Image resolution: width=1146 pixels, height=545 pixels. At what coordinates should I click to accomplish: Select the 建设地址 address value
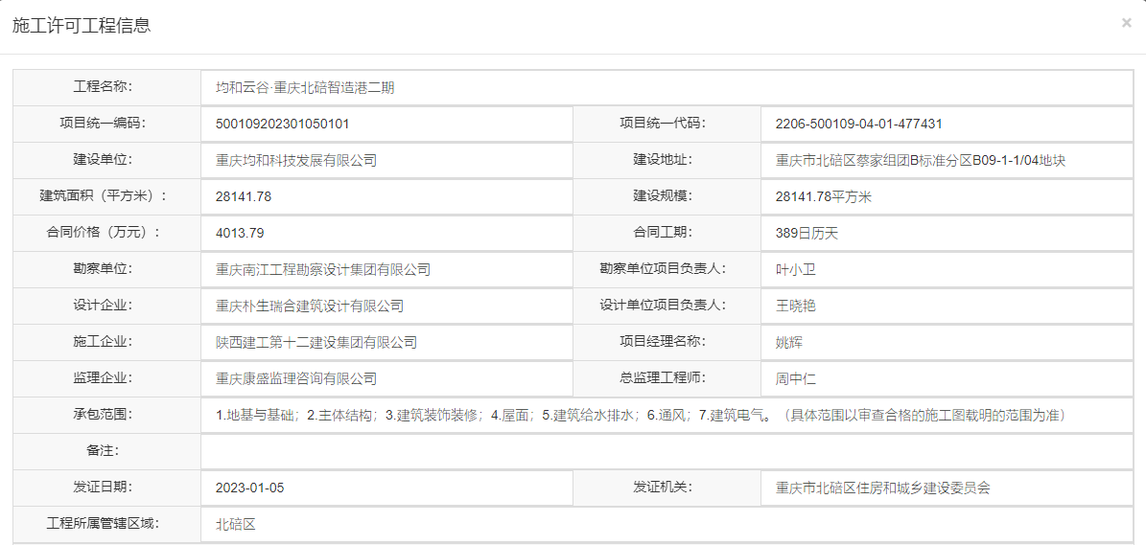click(921, 161)
